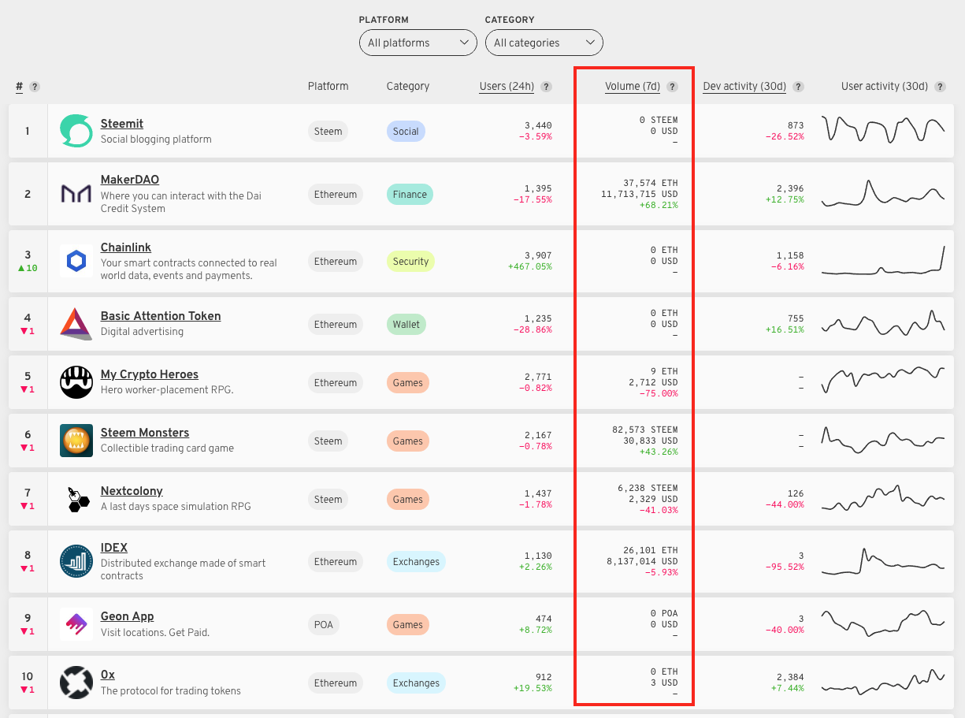
Task: Open the Chainlink hexagon logo
Action: click(x=76, y=261)
